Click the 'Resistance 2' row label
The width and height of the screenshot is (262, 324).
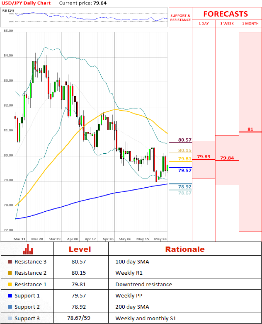30,273
